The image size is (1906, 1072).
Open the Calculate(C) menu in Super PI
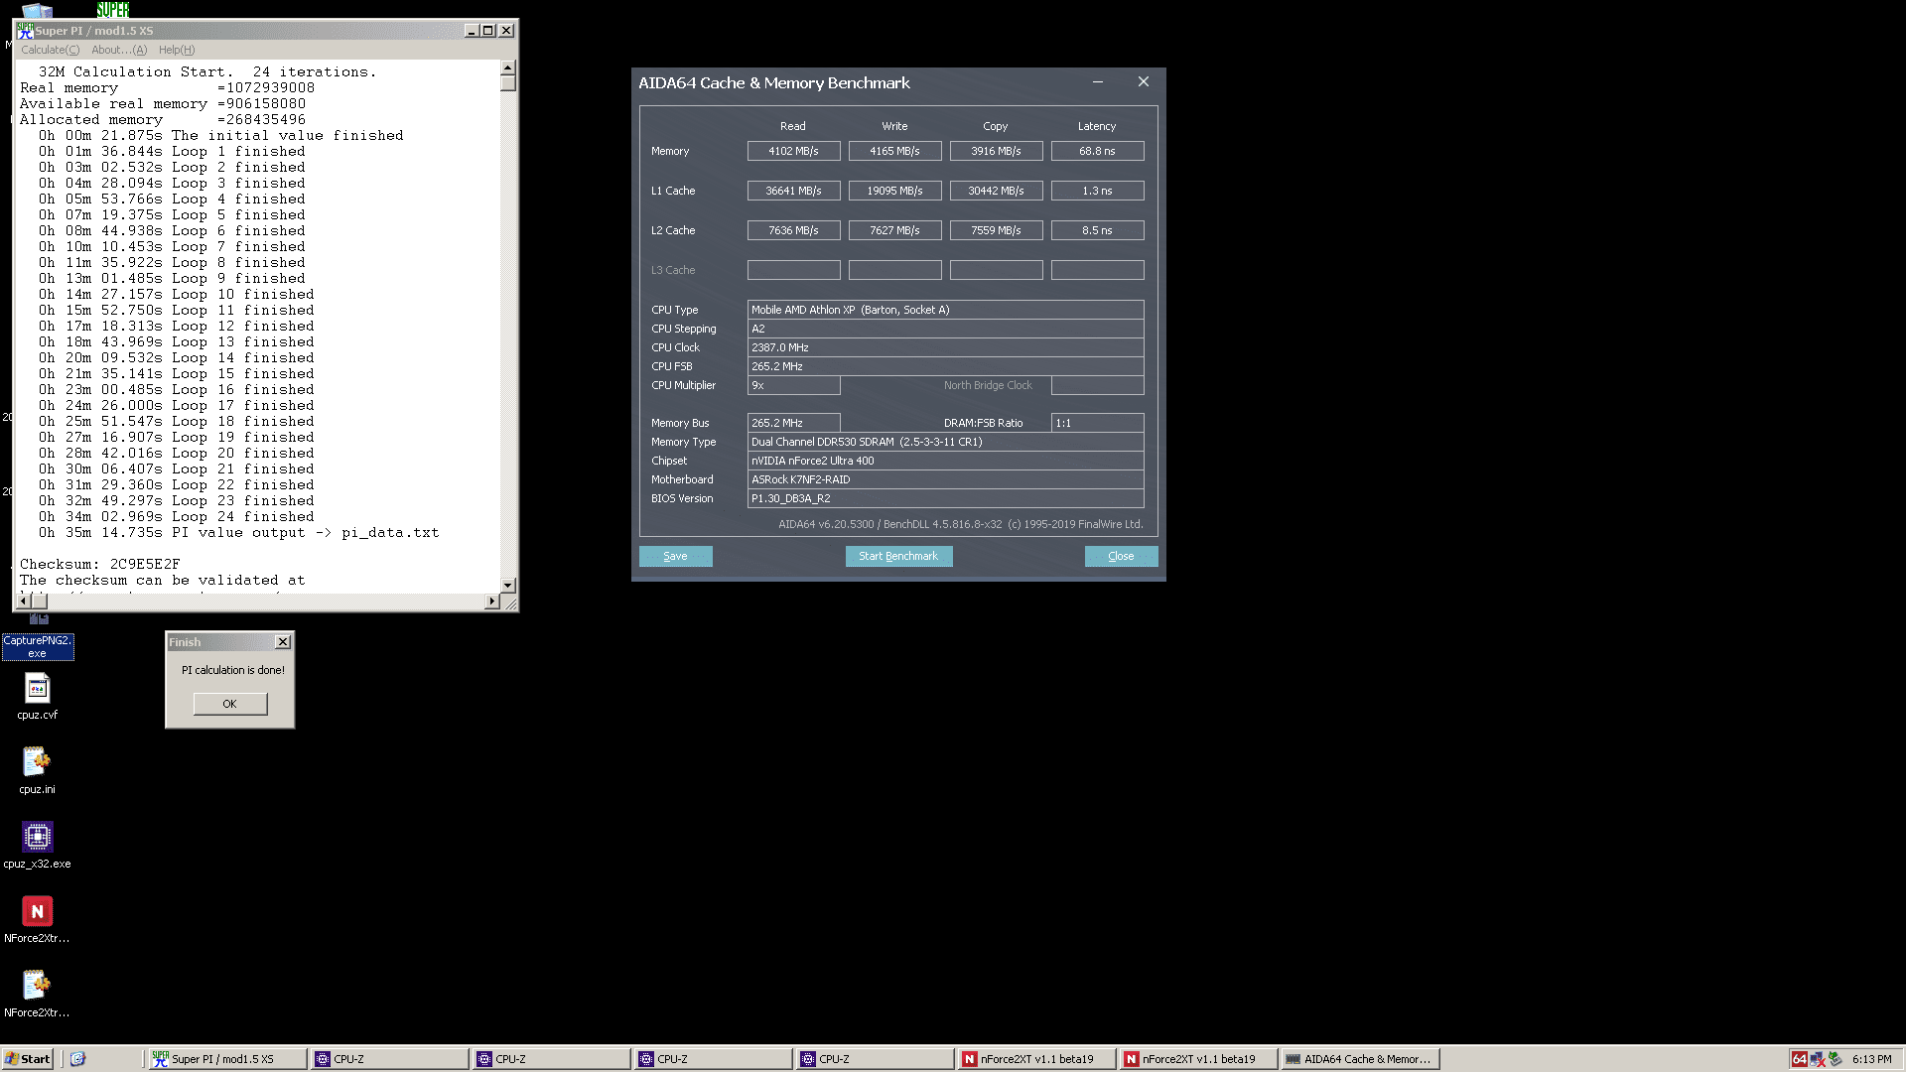pos(51,50)
